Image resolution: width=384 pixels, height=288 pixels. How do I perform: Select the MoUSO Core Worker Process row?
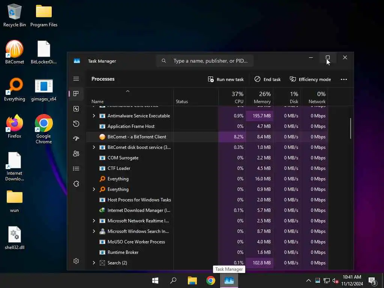click(x=207, y=242)
